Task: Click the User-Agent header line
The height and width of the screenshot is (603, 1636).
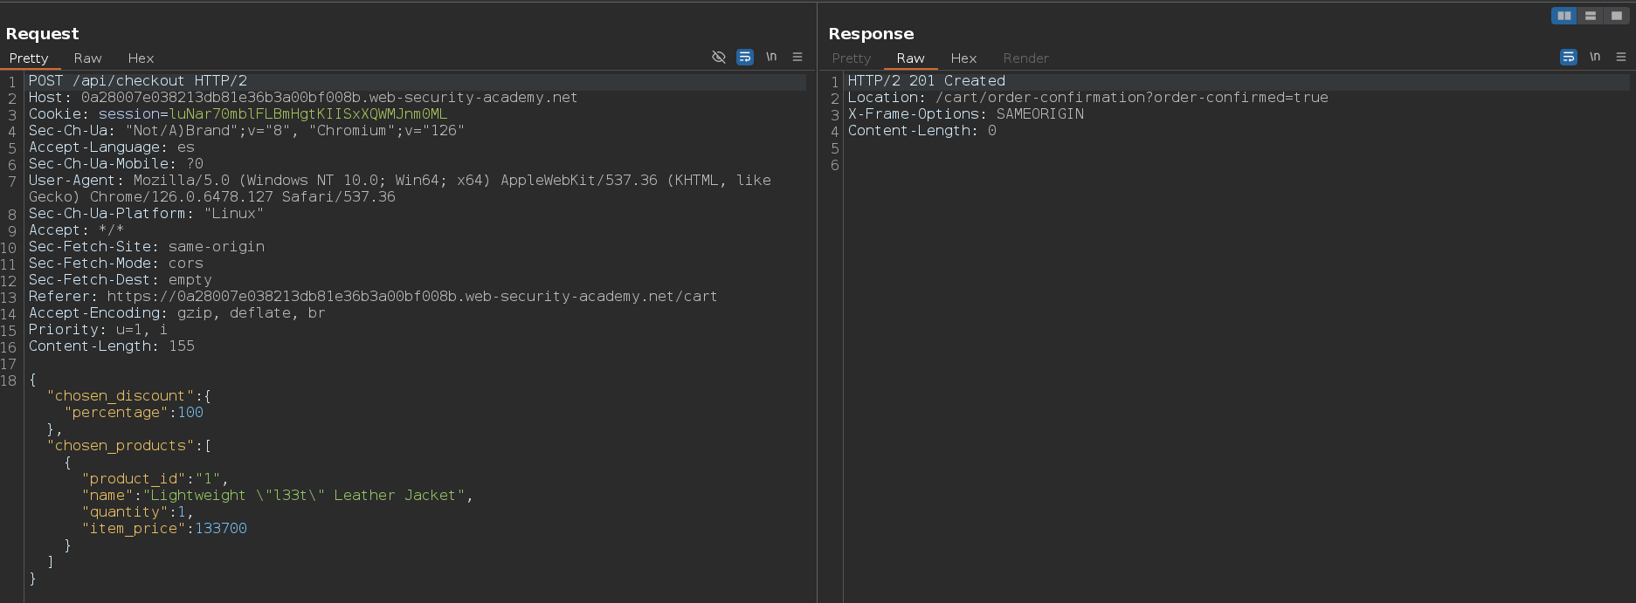Action: click(400, 188)
